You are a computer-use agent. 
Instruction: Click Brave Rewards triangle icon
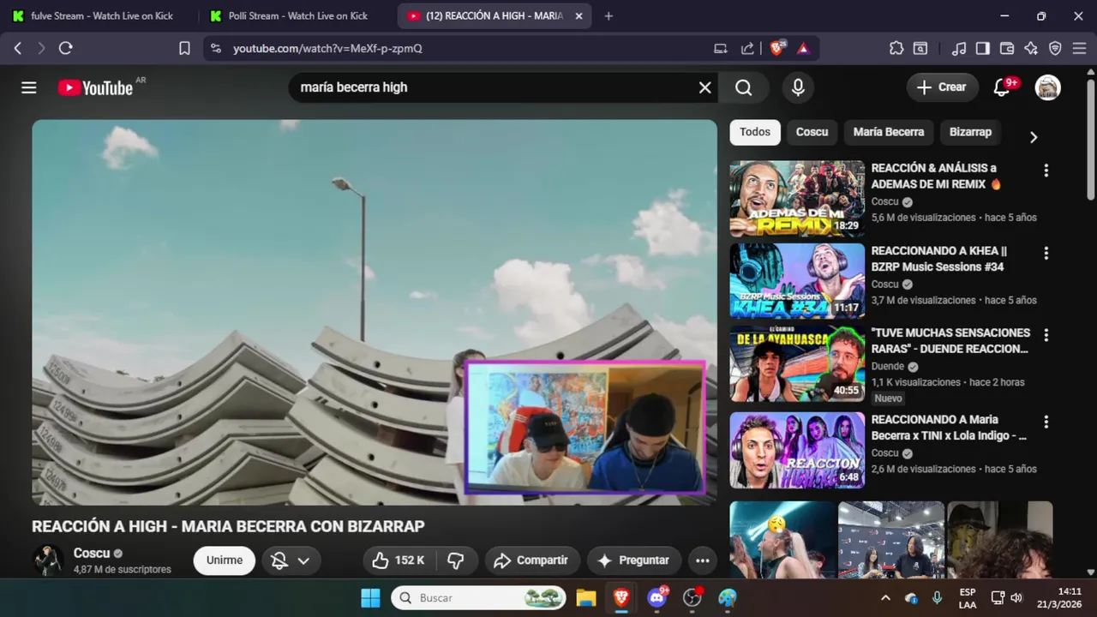click(803, 48)
